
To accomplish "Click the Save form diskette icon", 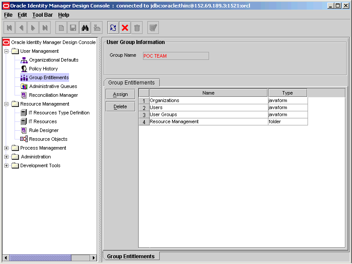I will click(73, 27).
